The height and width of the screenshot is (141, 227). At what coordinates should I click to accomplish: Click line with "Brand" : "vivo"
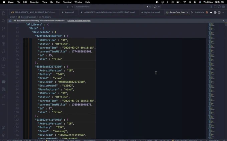(51, 78)
